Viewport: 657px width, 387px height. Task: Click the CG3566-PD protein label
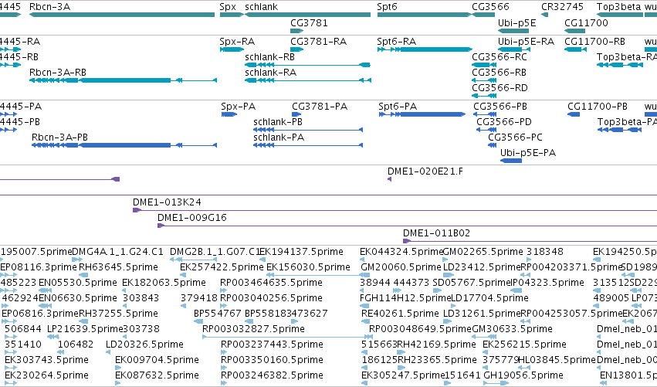coord(504,122)
